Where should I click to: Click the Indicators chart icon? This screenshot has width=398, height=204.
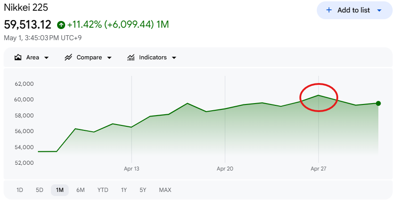[x=131, y=58]
